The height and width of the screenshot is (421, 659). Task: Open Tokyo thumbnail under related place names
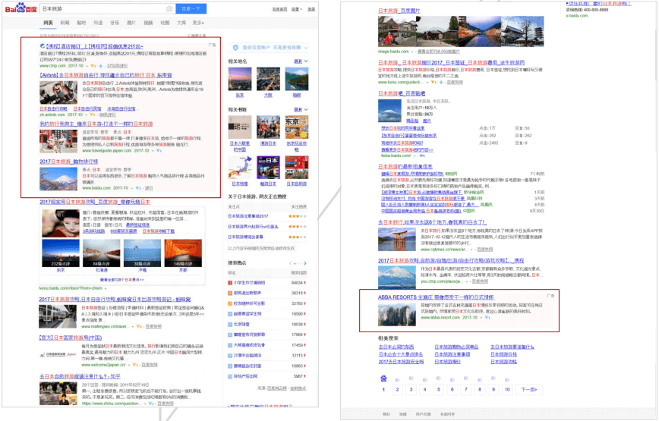pyautogui.click(x=240, y=80)
